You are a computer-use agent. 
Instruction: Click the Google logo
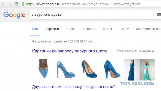point(14,15)
